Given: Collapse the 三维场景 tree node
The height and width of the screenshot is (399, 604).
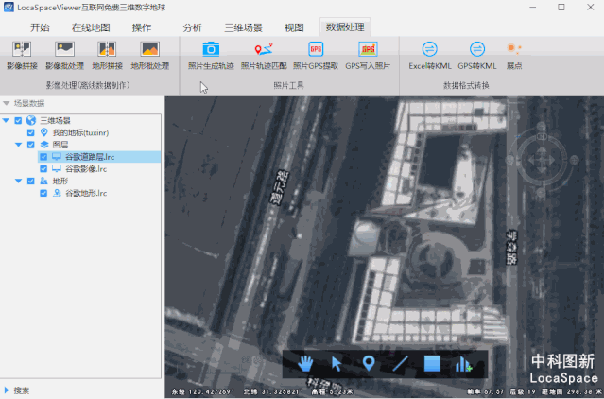Looking at the screenshot, I should click(6, 120).
